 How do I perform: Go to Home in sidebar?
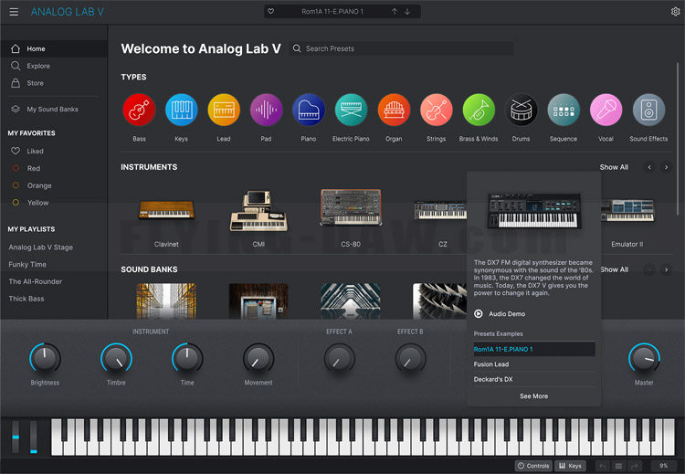pos(54,48)
